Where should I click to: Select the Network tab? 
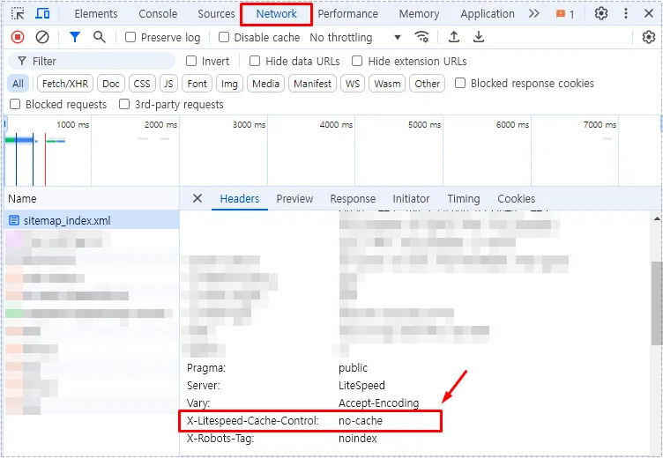(277, 13)
